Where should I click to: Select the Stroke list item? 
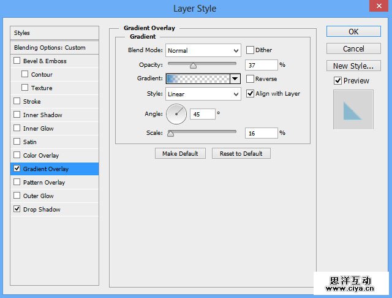(x=32, y=102)
